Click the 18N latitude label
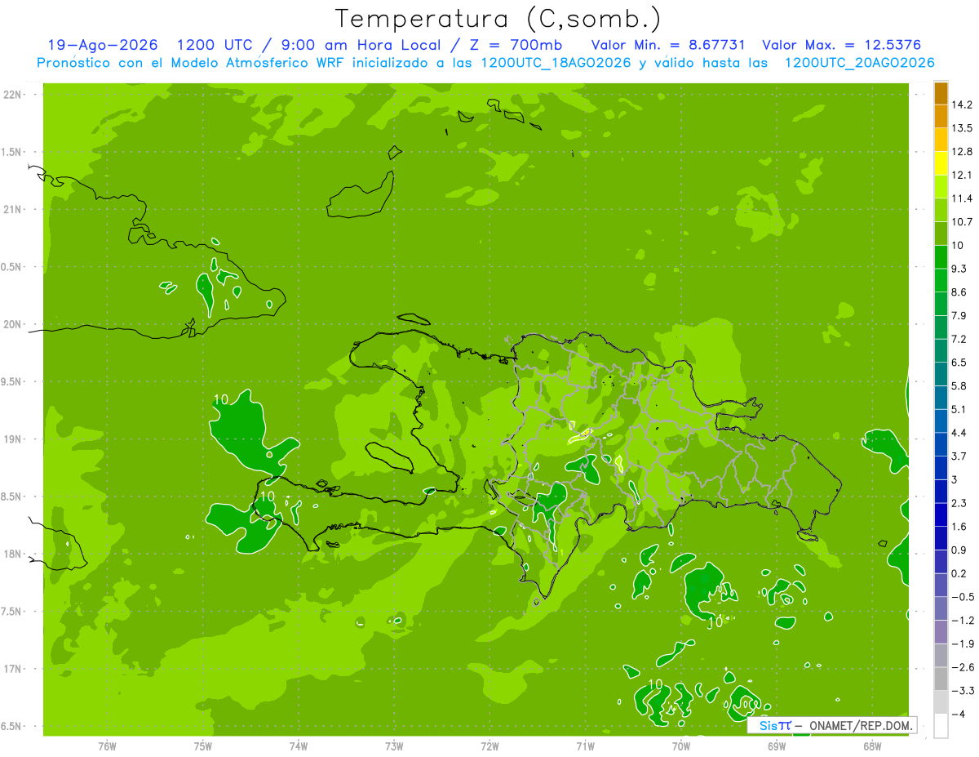Image resolution: width=979 pixels, height=757 pixels. (13, 554)
